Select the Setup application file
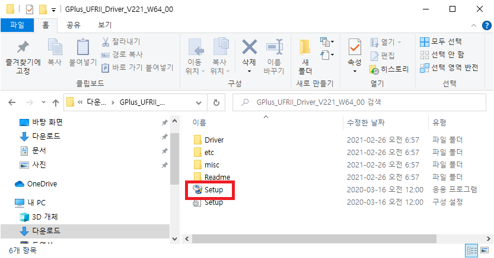The image size is (494, 258). pos(213,190)
